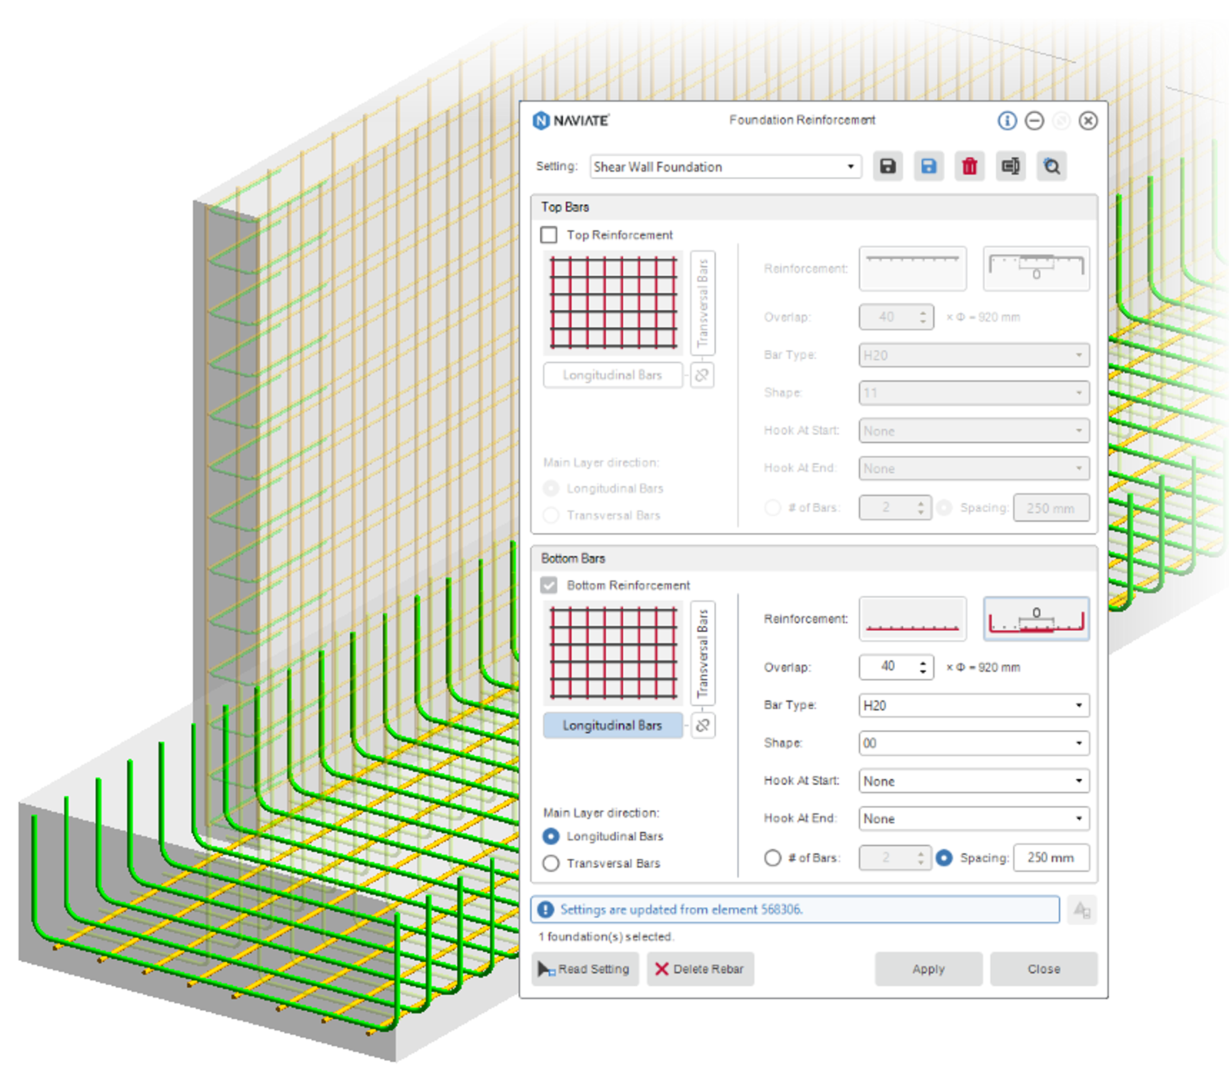Click the translate icon beside the update message

(1081, 910)
